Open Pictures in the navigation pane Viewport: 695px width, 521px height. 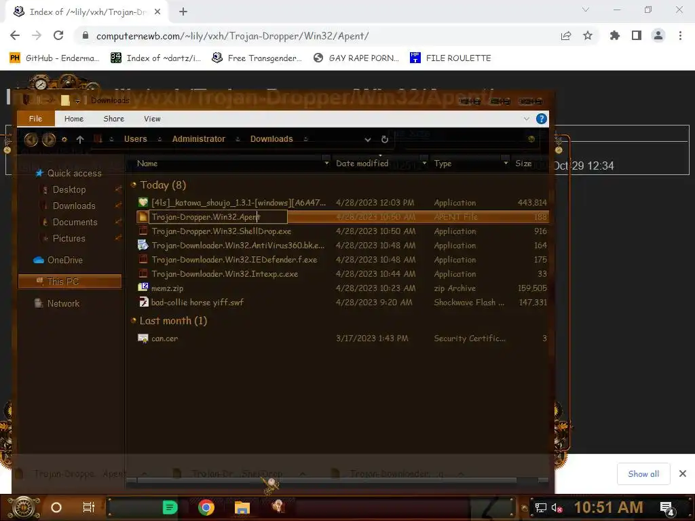[x=69, y=238]
